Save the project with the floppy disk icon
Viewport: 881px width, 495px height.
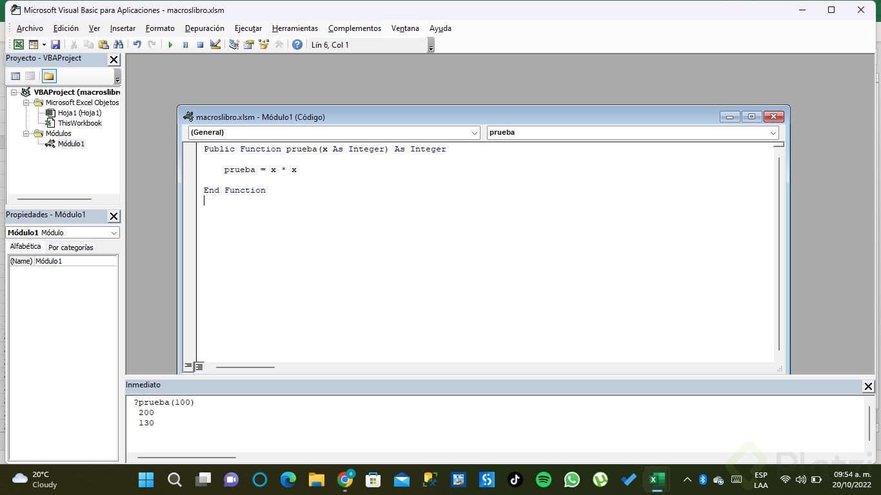pos(55,44)
